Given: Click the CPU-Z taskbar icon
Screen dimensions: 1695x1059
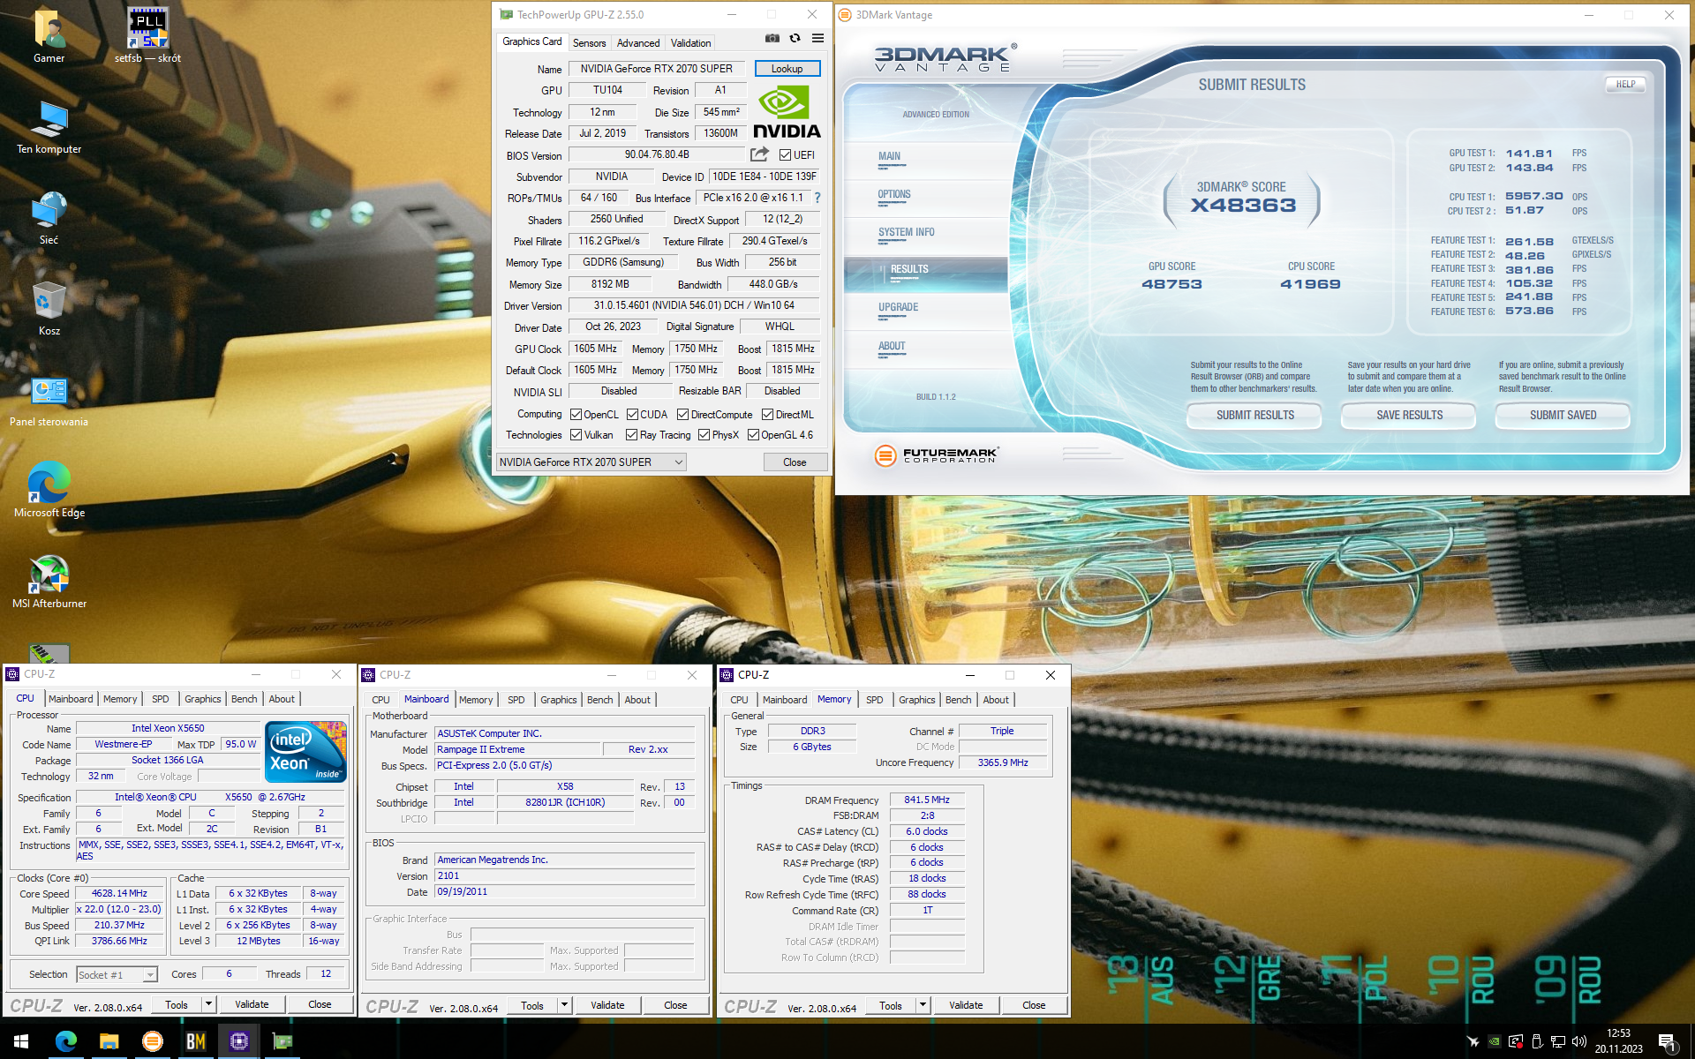Looking at the screenshot, I should [238, 1041].
